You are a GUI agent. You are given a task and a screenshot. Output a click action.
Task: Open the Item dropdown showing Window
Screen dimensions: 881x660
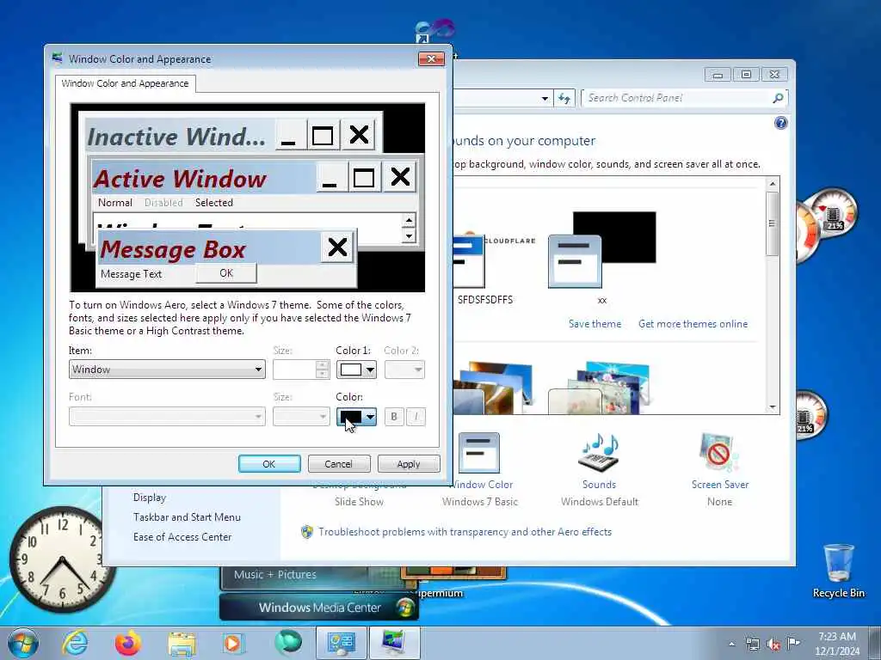pyautogui.click(x=167, y=370)
